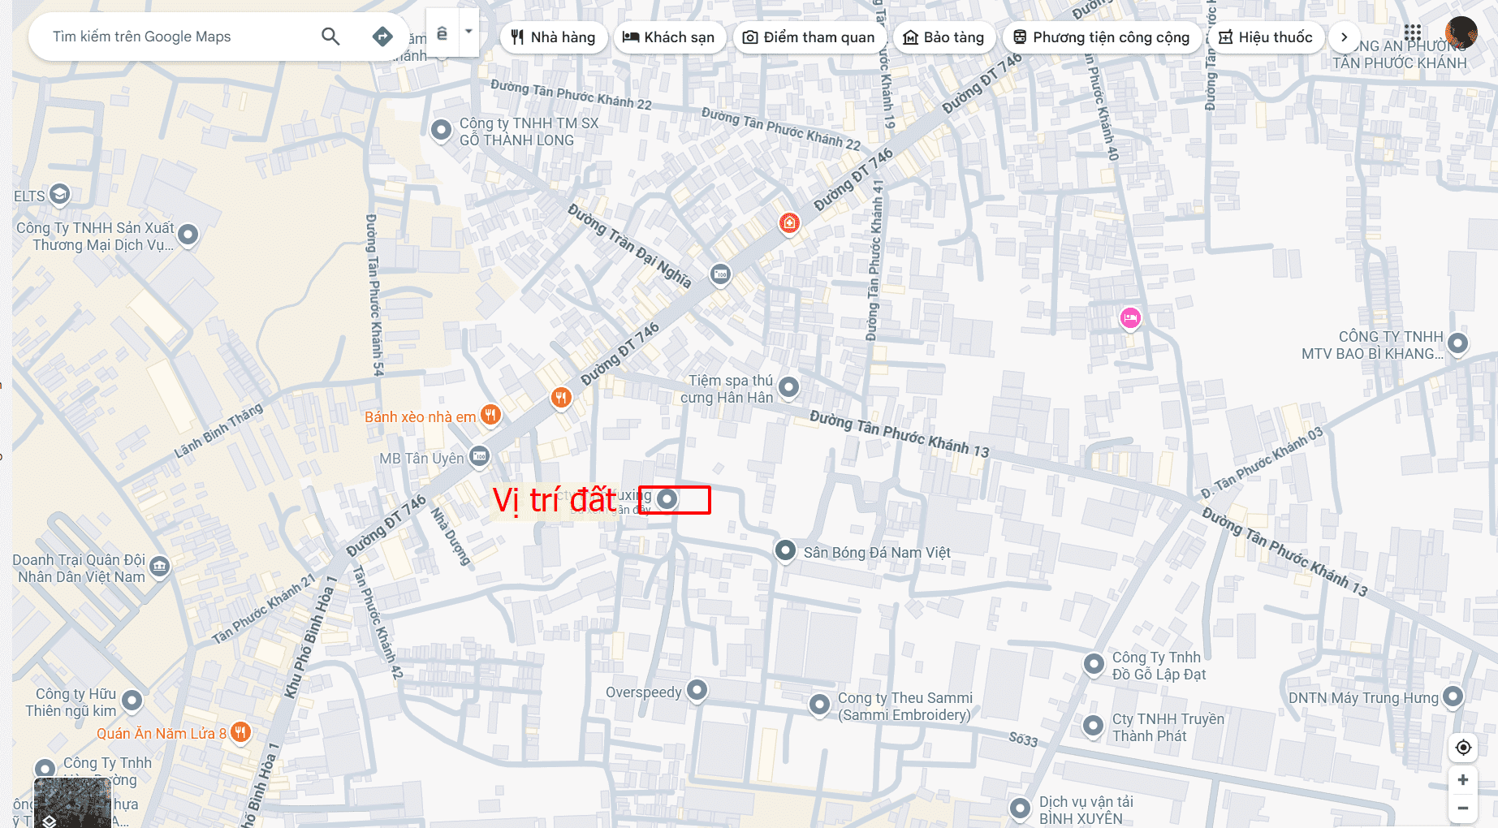Filter by Hiệu thuốc chip
The image size is (1498, 828).
tap(1266, 37)
